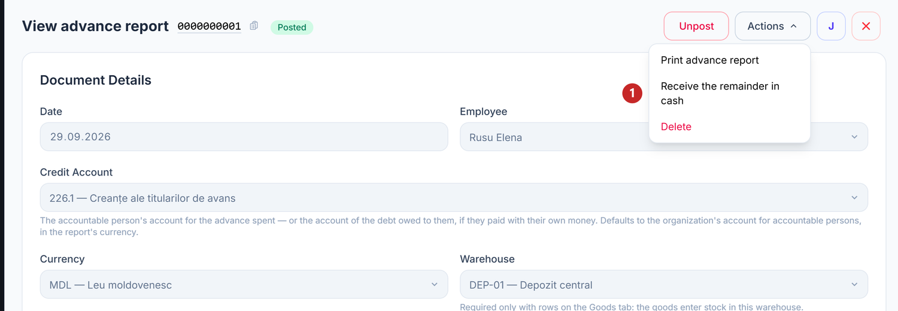898x311 pixels.
Task: Unpost the advance report
Action: [696, 26]
